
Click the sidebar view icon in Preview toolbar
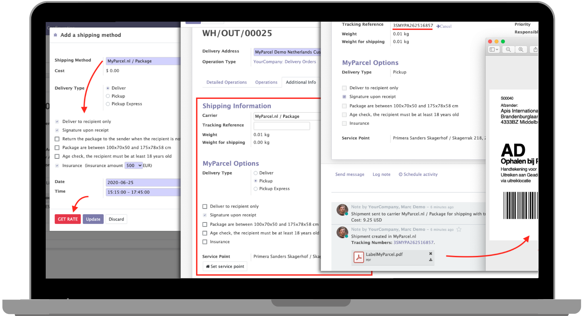(494, 49)
